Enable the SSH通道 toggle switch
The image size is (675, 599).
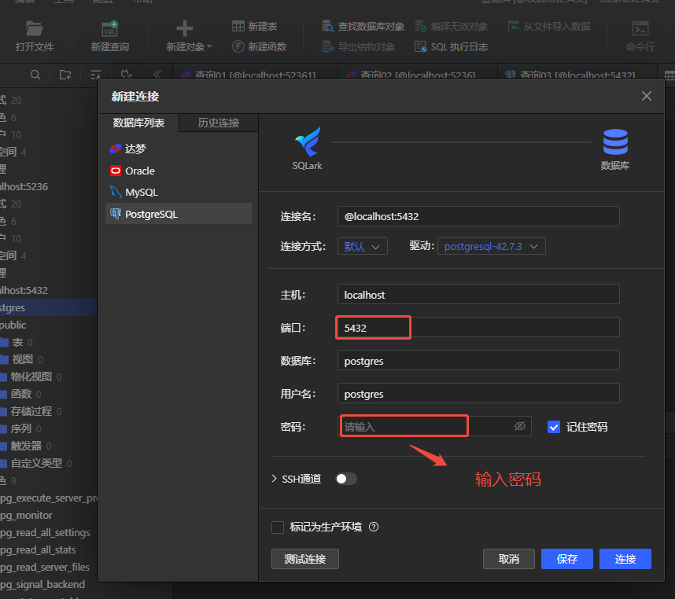click(x=345, y=479)
